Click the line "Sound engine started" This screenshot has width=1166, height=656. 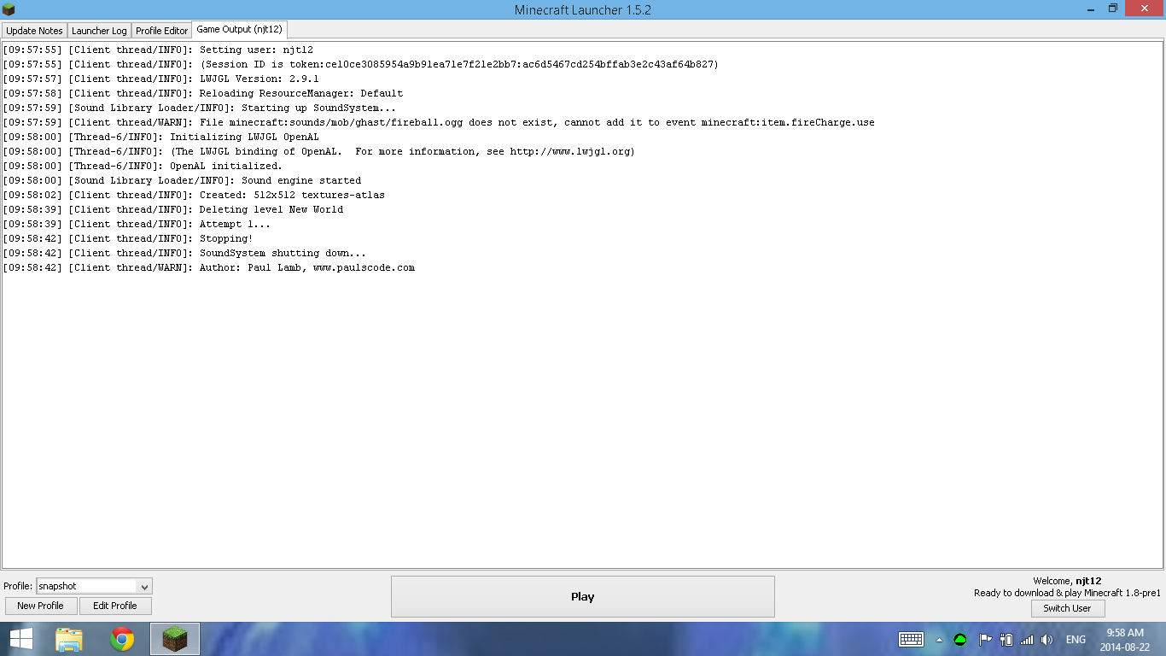(x=182, y=180)
